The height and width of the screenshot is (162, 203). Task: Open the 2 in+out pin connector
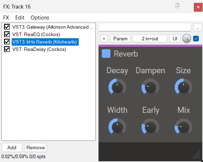pyautogui.click(x=150, y=39)
